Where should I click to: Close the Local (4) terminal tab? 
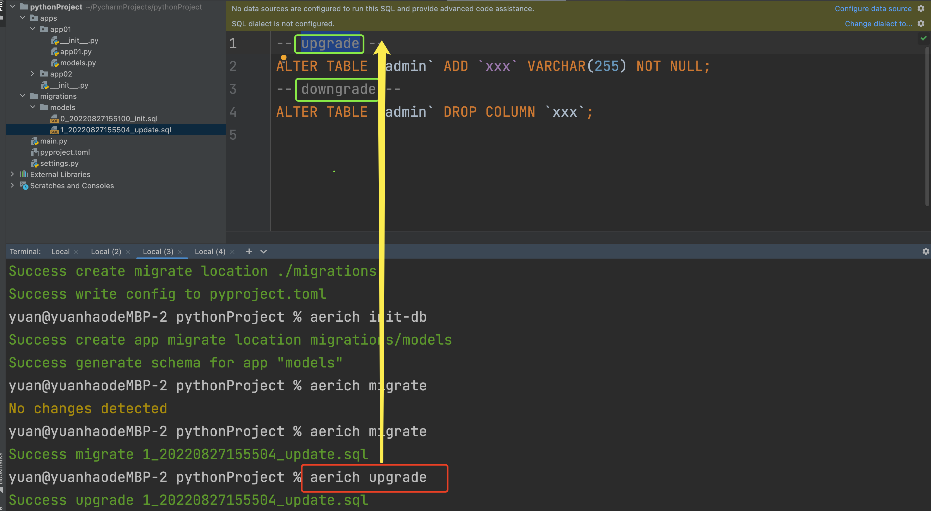tap(232, 252)
